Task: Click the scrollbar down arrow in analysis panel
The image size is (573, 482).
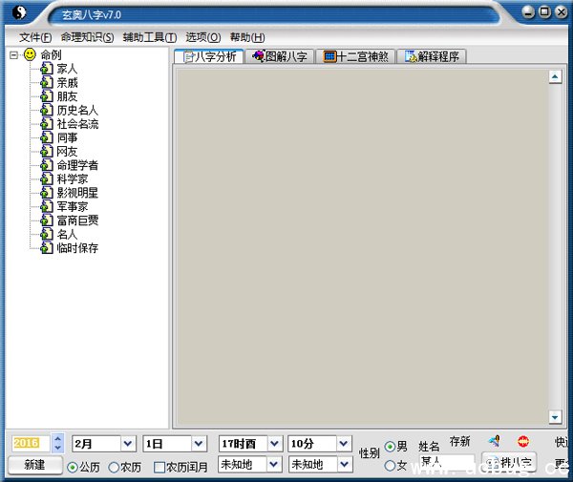Action: pos(555,417)
